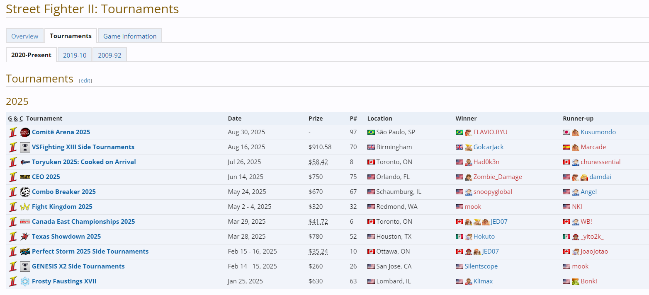Click the character icon beside GolcarJack

pyautogui.click(x=469, y=147)
